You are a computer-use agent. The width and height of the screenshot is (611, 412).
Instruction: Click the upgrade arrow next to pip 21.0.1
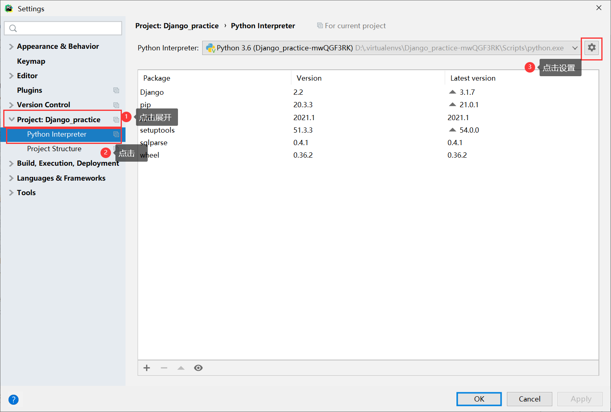coord(452,104)
